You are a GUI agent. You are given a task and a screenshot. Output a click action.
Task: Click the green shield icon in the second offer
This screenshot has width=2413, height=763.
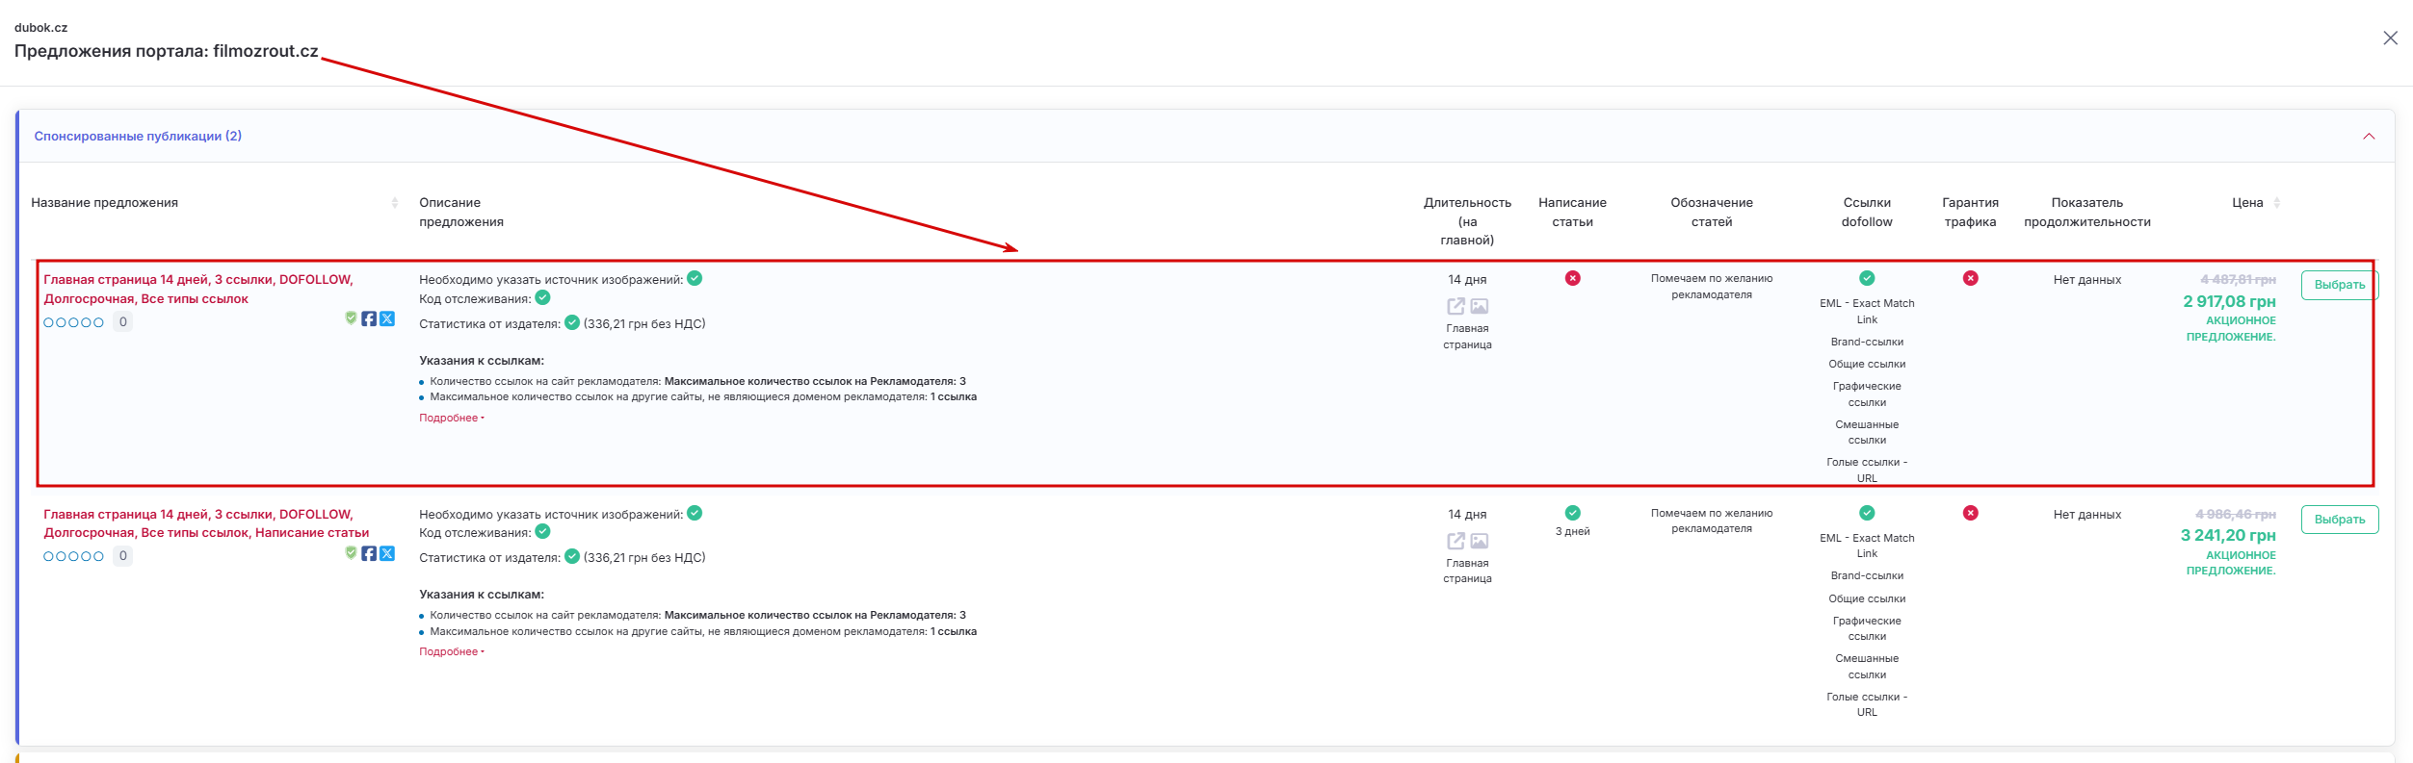pyautogui.click(x=351, y=552)
